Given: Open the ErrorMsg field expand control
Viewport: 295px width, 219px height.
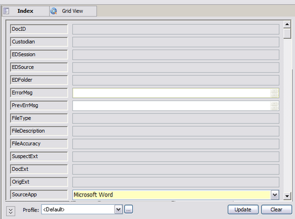Looking at the screenshot, I should [x=274, y=93].
